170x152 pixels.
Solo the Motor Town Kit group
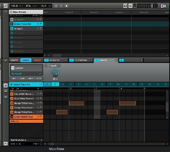pyautogui.click(x=41, y=24)
